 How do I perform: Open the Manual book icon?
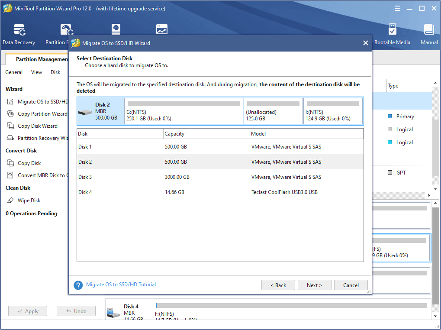[429, 29]
